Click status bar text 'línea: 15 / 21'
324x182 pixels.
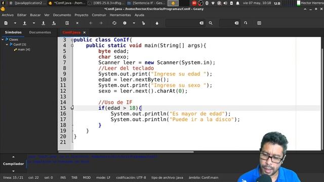tap(13, 177)
